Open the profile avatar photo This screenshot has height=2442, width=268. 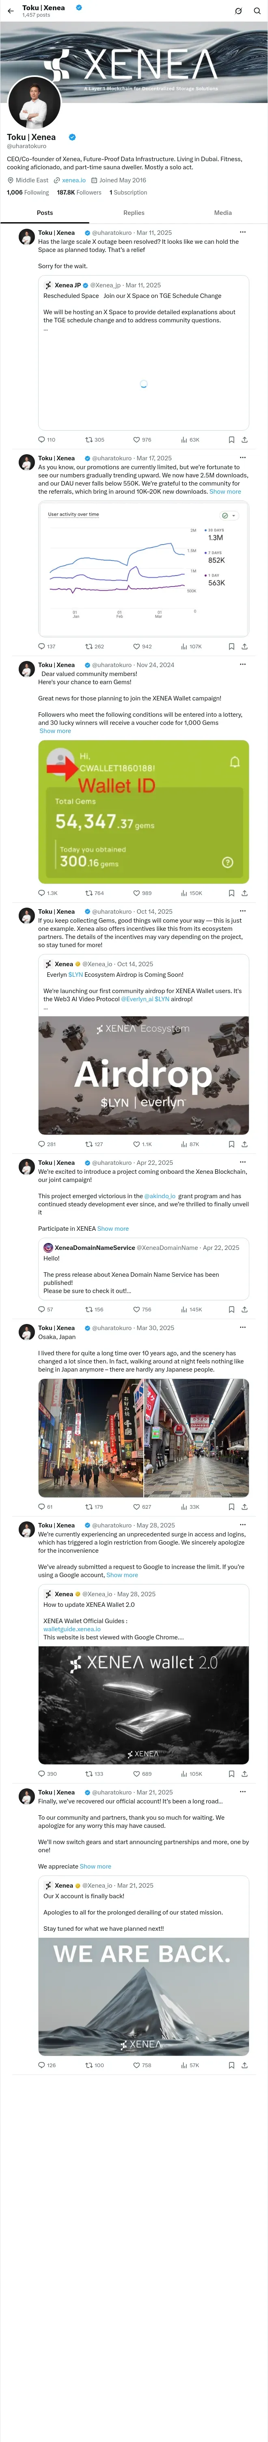click(34, 101)
